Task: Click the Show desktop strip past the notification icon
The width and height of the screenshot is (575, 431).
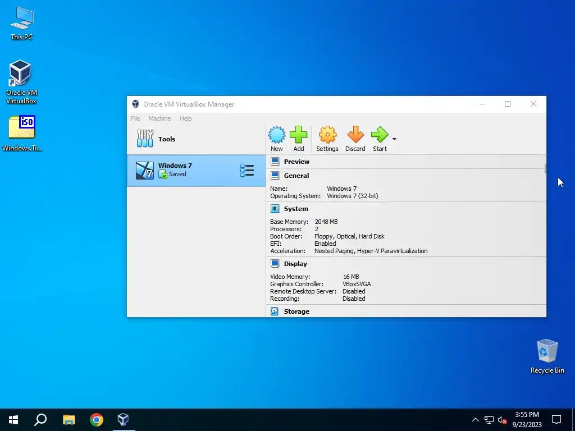Action: point(573,420)
